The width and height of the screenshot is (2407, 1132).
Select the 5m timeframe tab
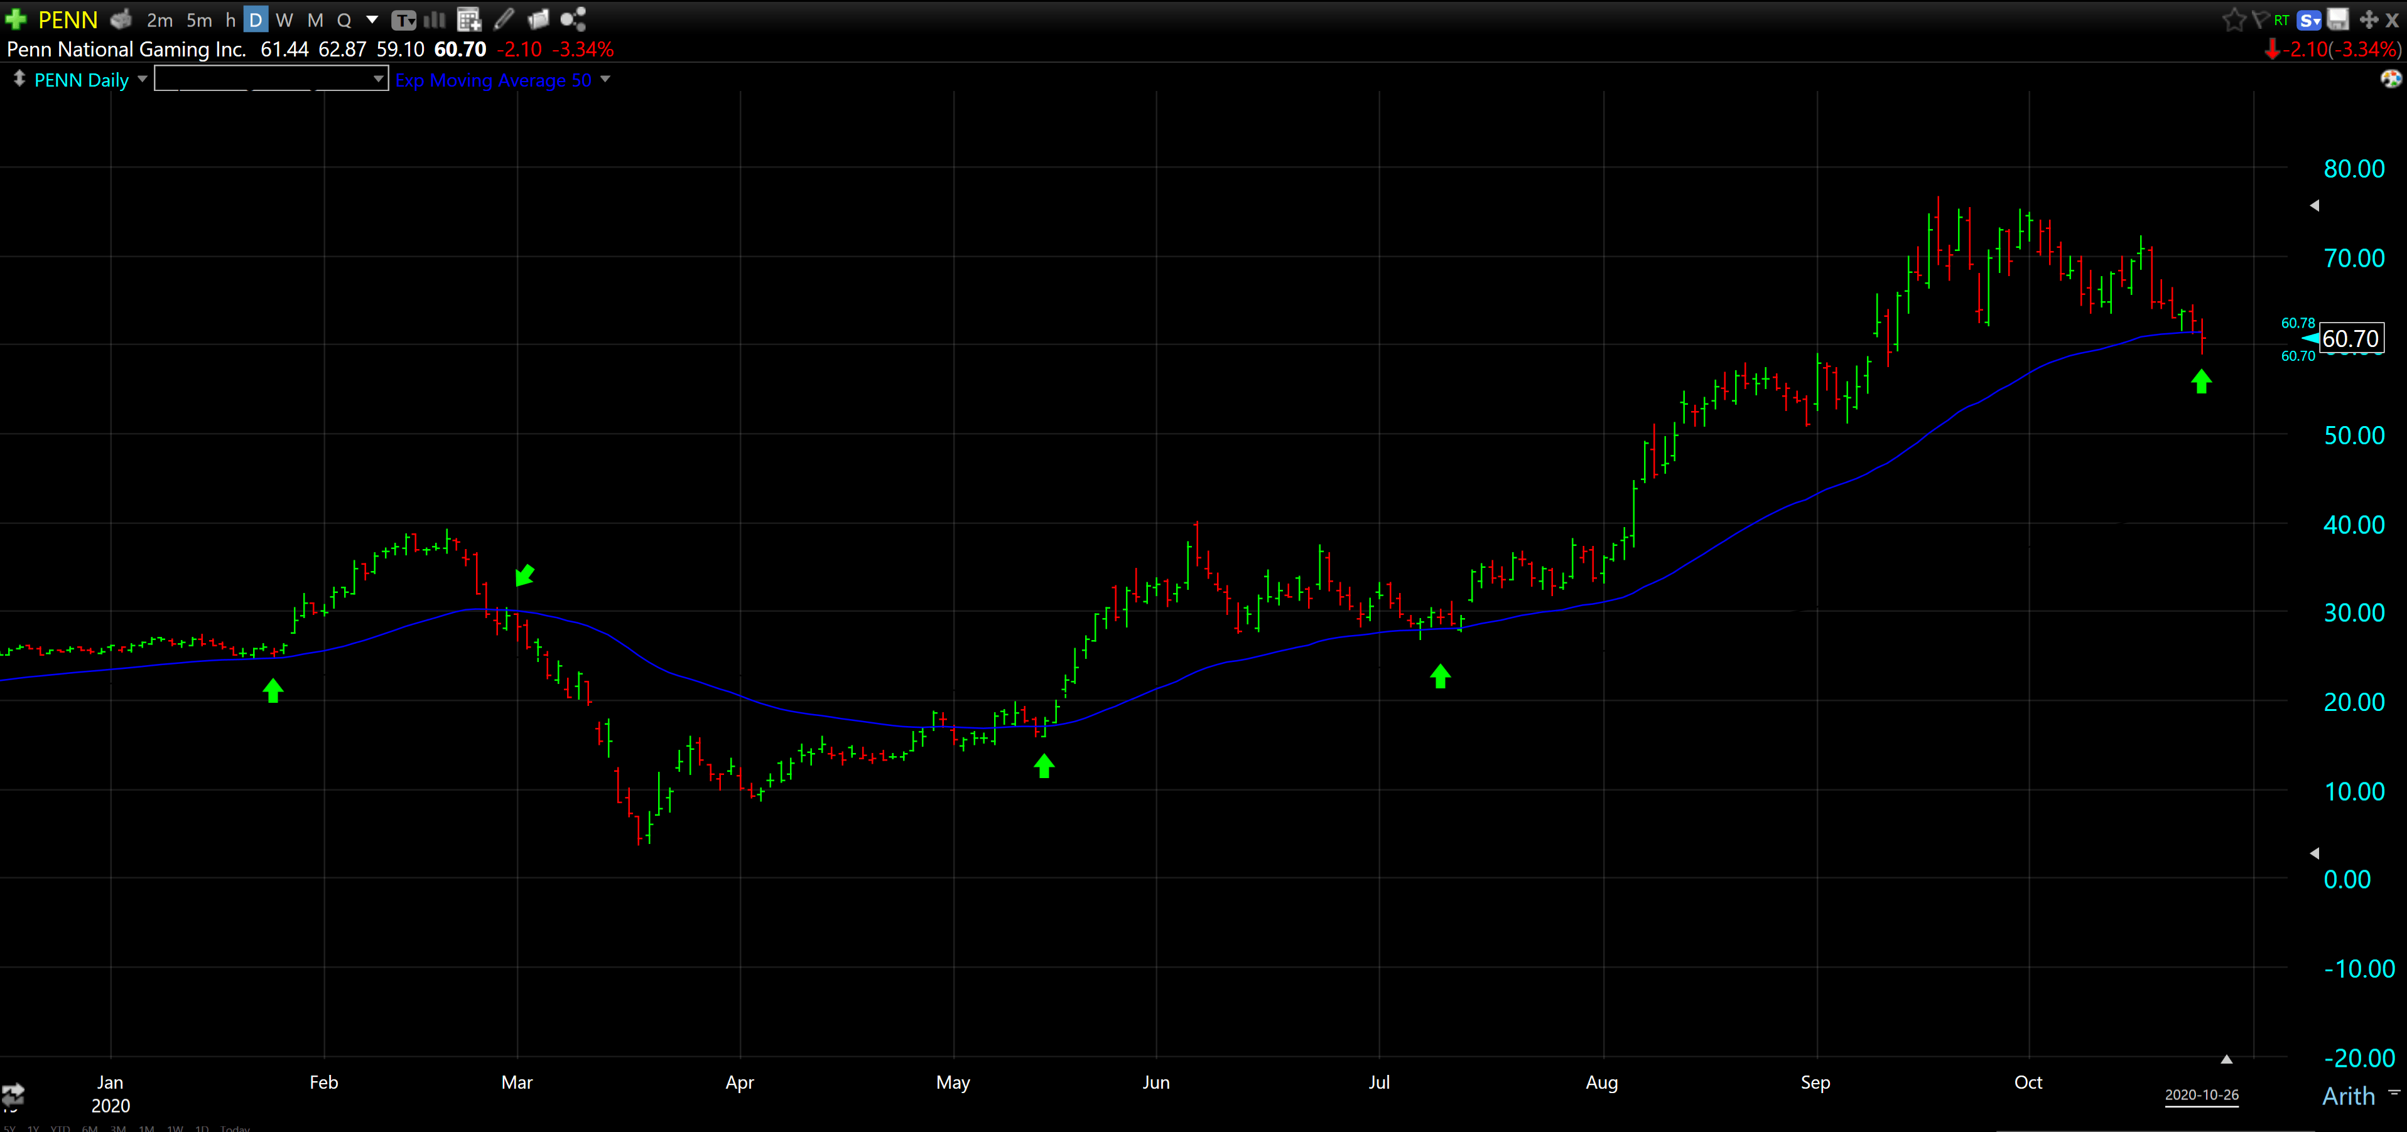point(198,19)
